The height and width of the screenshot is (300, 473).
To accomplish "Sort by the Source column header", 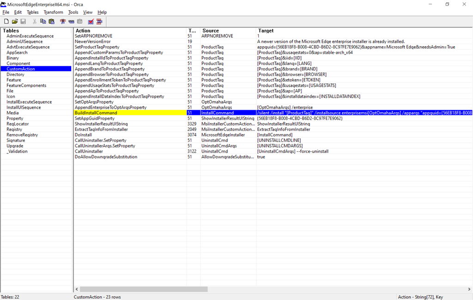I will click(211, 31).
